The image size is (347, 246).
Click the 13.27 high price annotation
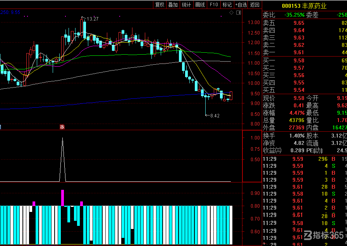[93, 19]
